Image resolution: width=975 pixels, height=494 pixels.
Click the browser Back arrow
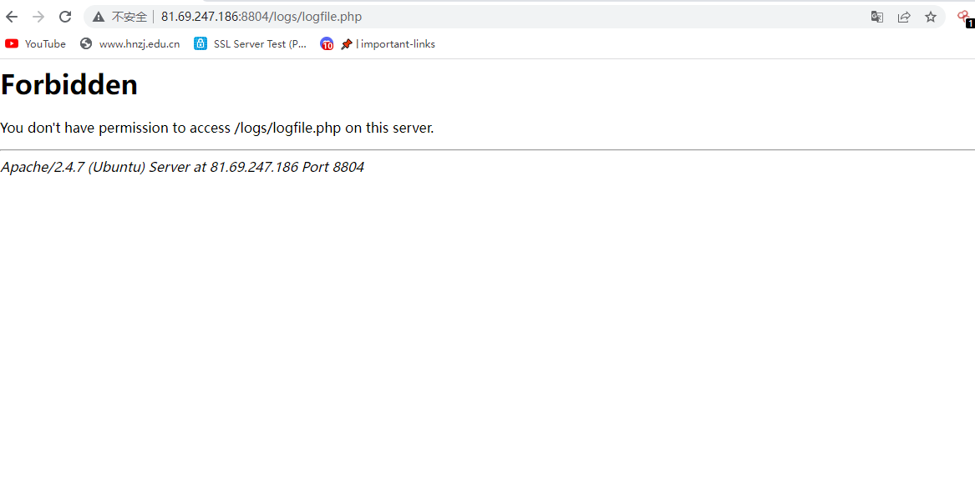(12, 17)
